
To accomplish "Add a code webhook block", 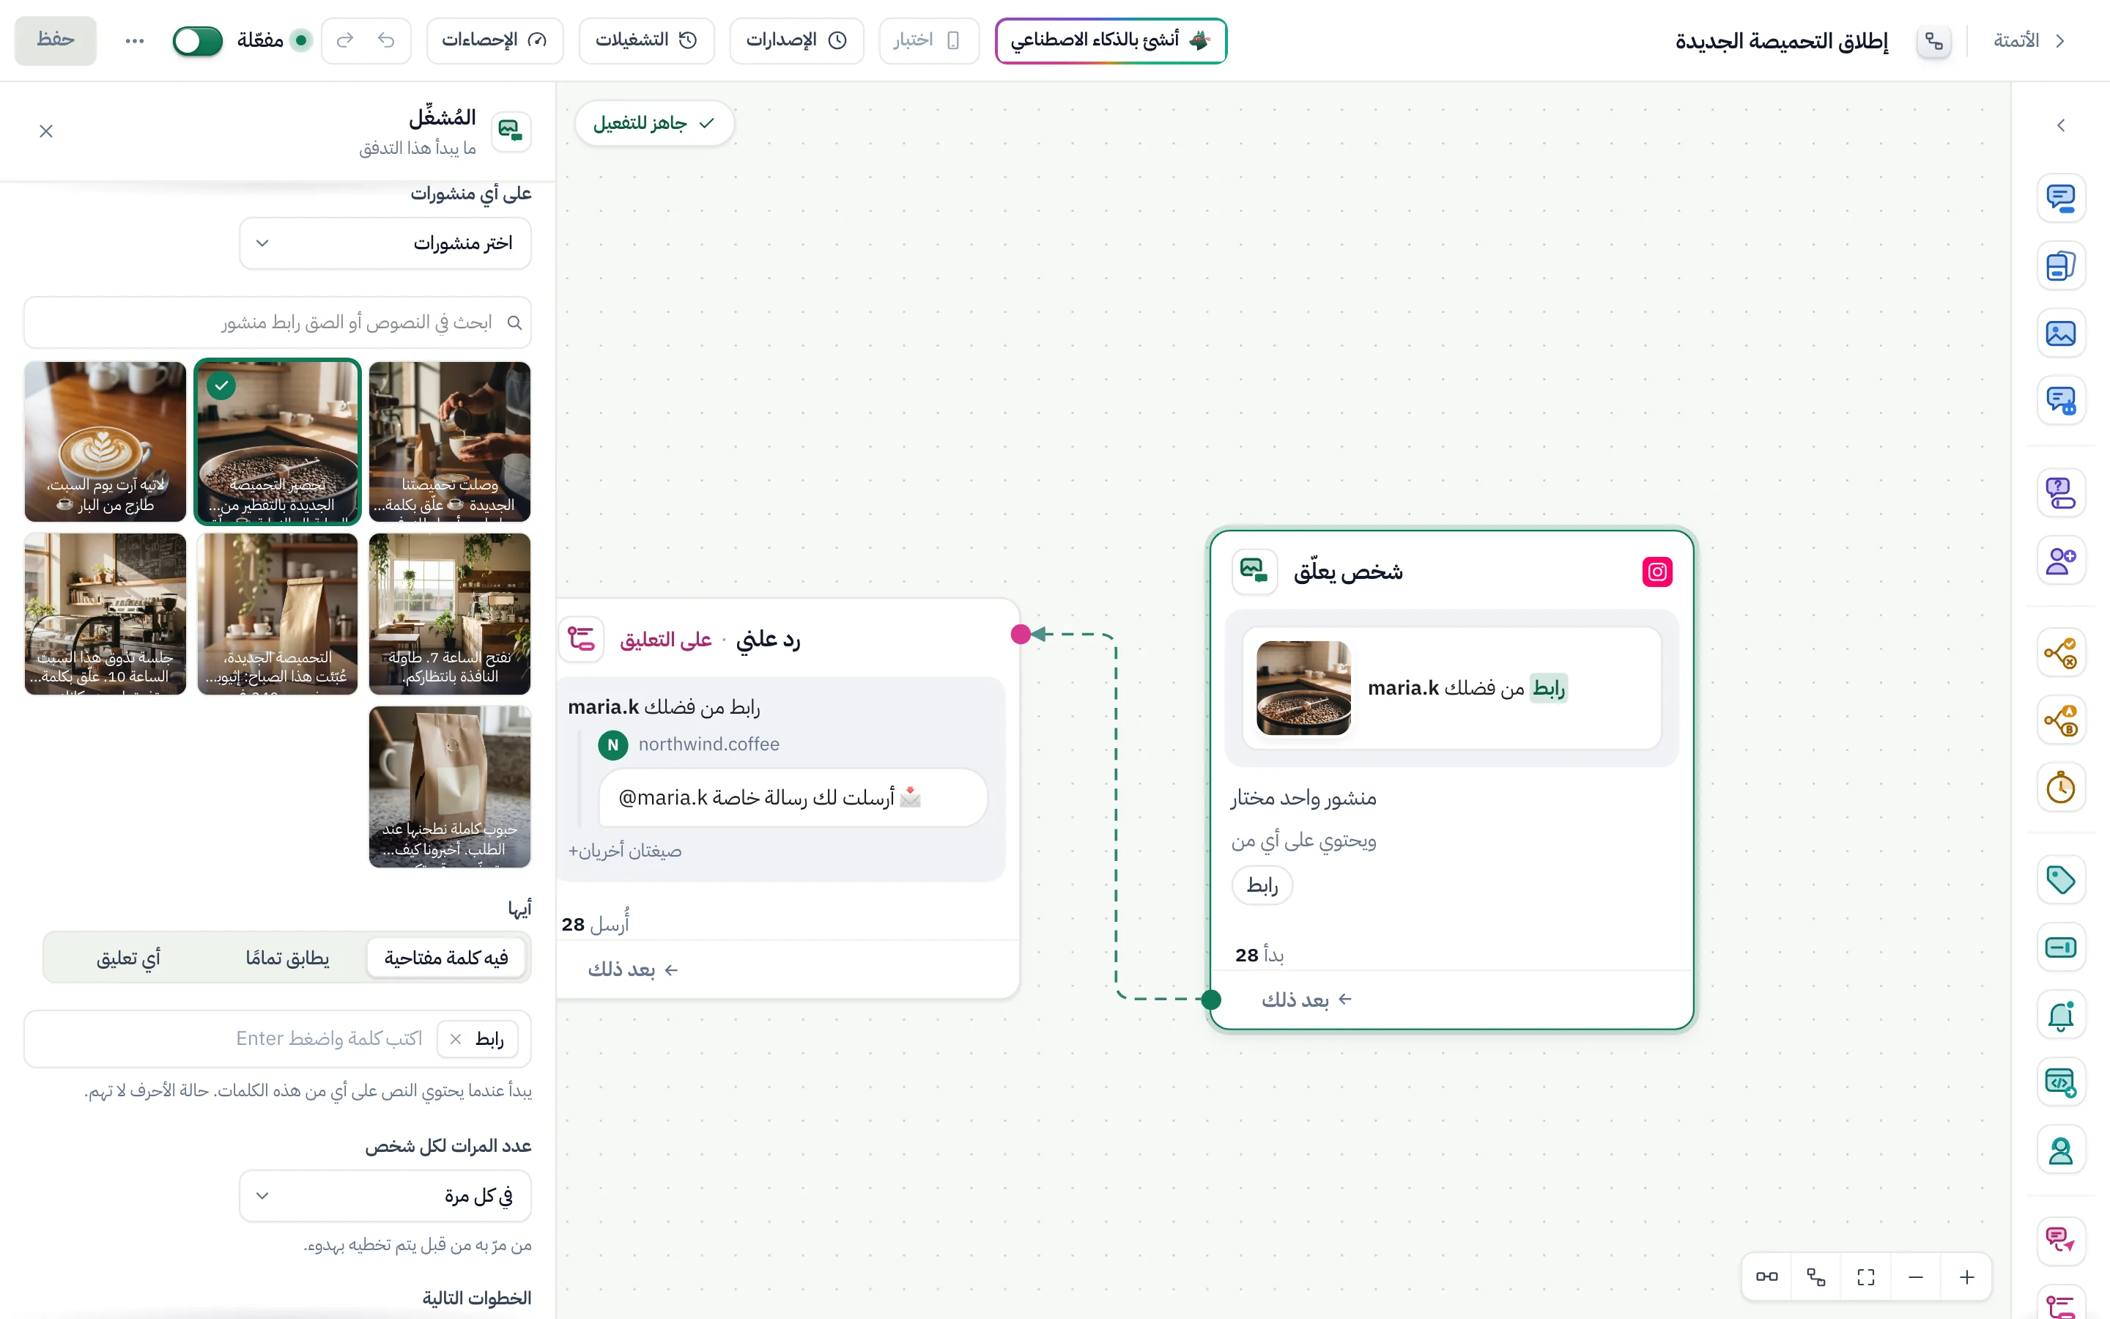I will pyautogui.click(x=2060, y=1082).
